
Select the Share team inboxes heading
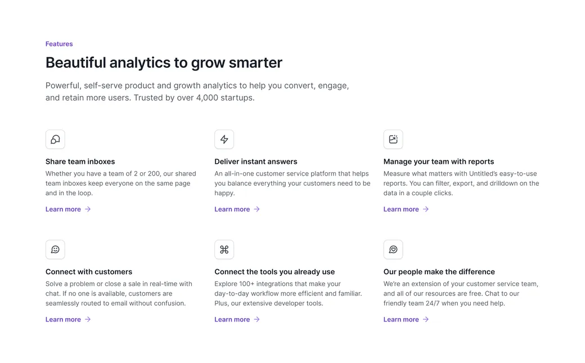pyautogui.click(x=80, y=162)
